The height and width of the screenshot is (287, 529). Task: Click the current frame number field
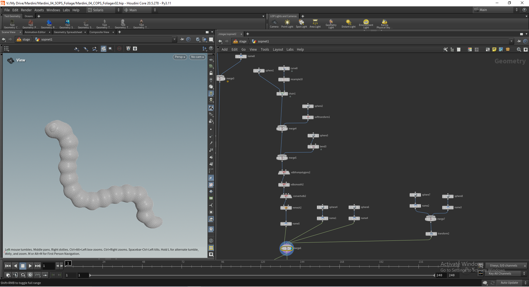coord(48,266)
